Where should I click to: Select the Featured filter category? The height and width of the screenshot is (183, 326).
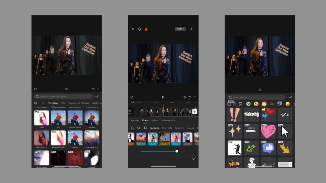tap(155, 128)
